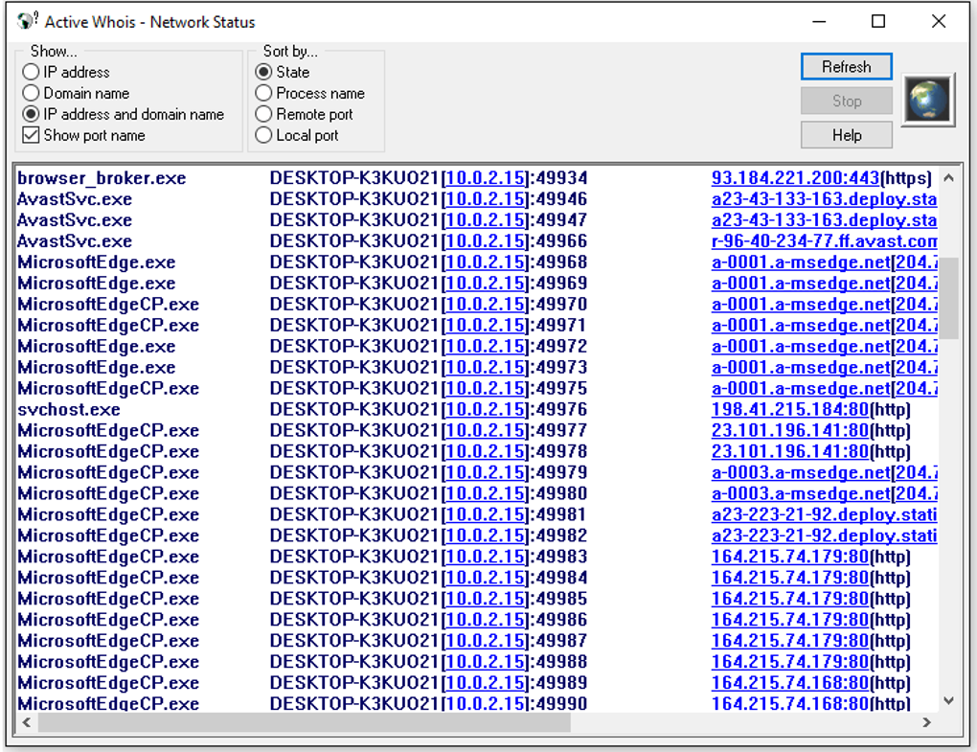The image size is (977, 752).
Task: Open the 198.41.215.184:80 link for svchost.exe
Action: [x=789, y=409]
